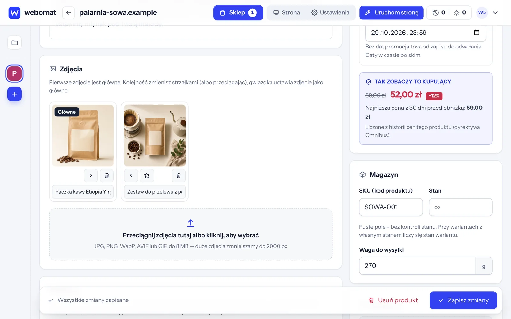
Task: Click the Magazyn section heading
Action: [384, 175]
